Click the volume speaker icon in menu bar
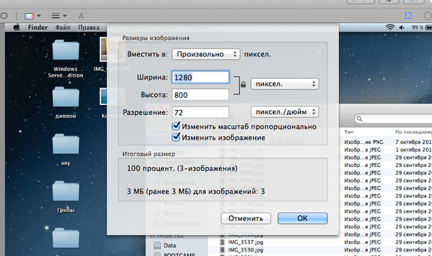The height and width of the screenshot is (256, 432). (x=402, y=28)
